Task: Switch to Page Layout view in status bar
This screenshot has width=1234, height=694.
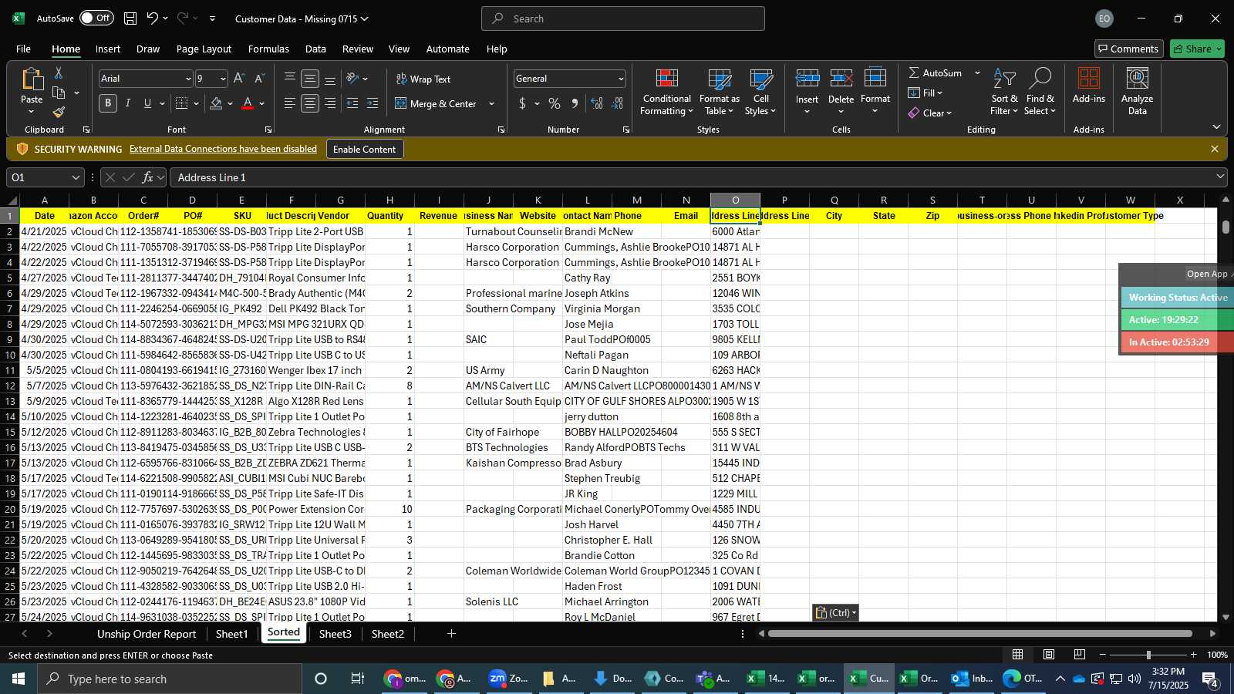Action: click(x=1049, y=655)
